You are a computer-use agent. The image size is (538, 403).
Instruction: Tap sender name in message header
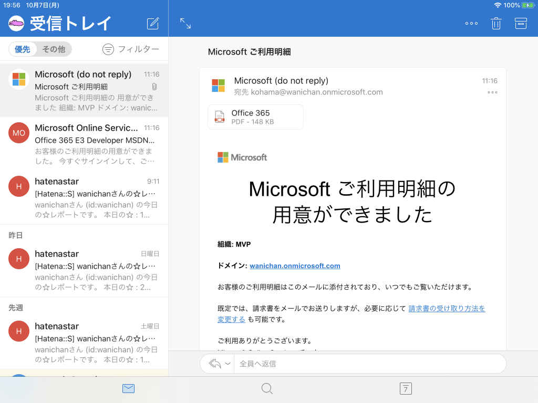[x=281, y=80]
